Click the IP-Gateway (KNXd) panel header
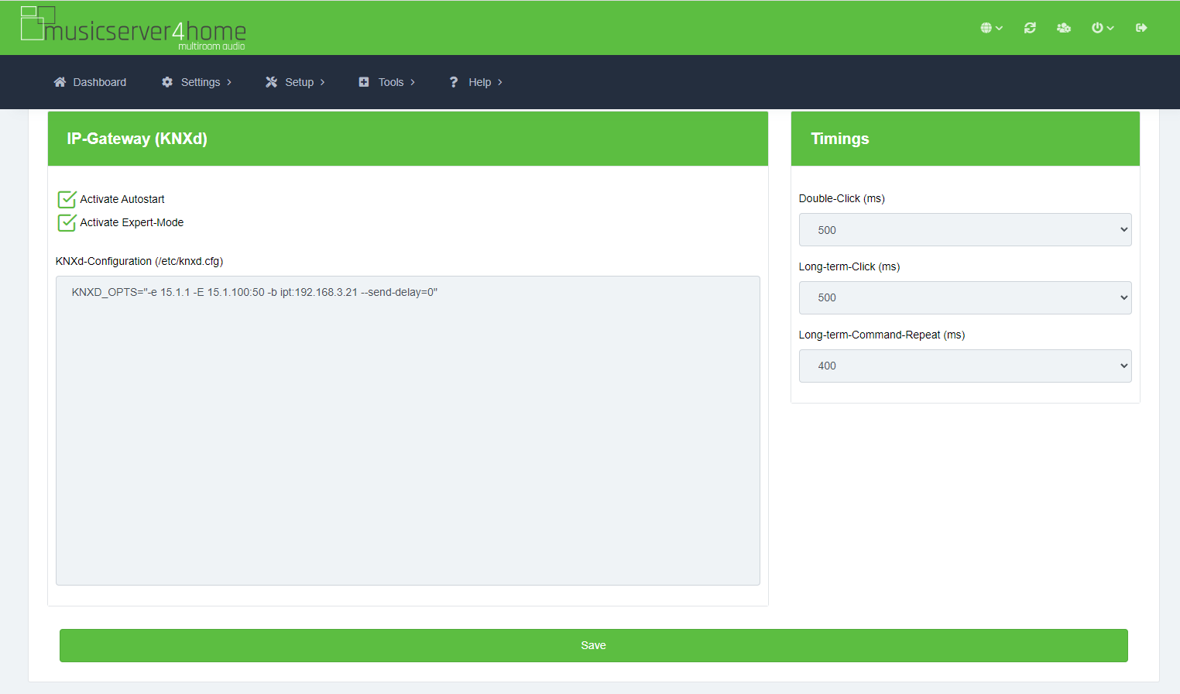 tap(408, 139)
